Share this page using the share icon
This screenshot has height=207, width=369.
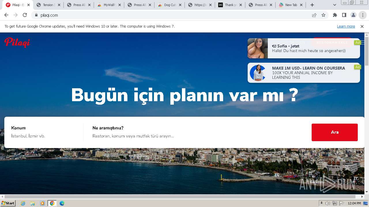pos(314,15)
